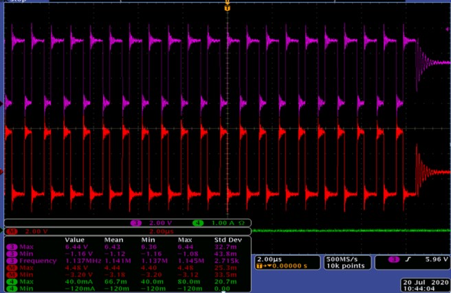Click the magenta ring-down at waveform end
Image resolution: width=451 pixels, height=293 pixels.
point(432,62)
